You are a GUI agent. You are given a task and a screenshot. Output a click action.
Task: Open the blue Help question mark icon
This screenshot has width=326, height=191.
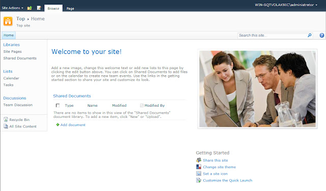321,35
